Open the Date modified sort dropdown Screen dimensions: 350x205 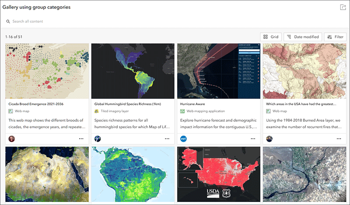pos(303,37)
